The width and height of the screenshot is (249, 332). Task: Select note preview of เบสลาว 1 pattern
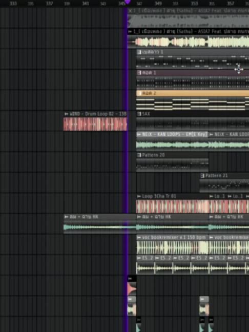[x=193, y=63]
